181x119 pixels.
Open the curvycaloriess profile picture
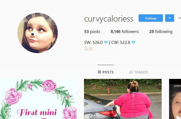coord(38,33)
